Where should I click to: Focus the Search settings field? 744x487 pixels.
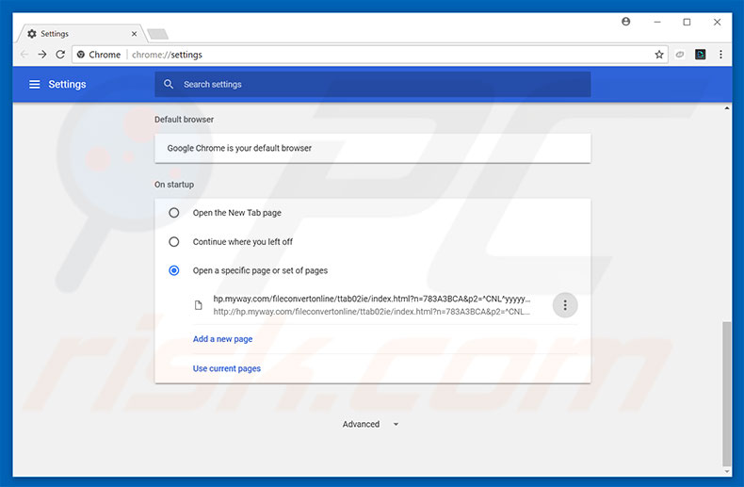[x=373, y=84]
